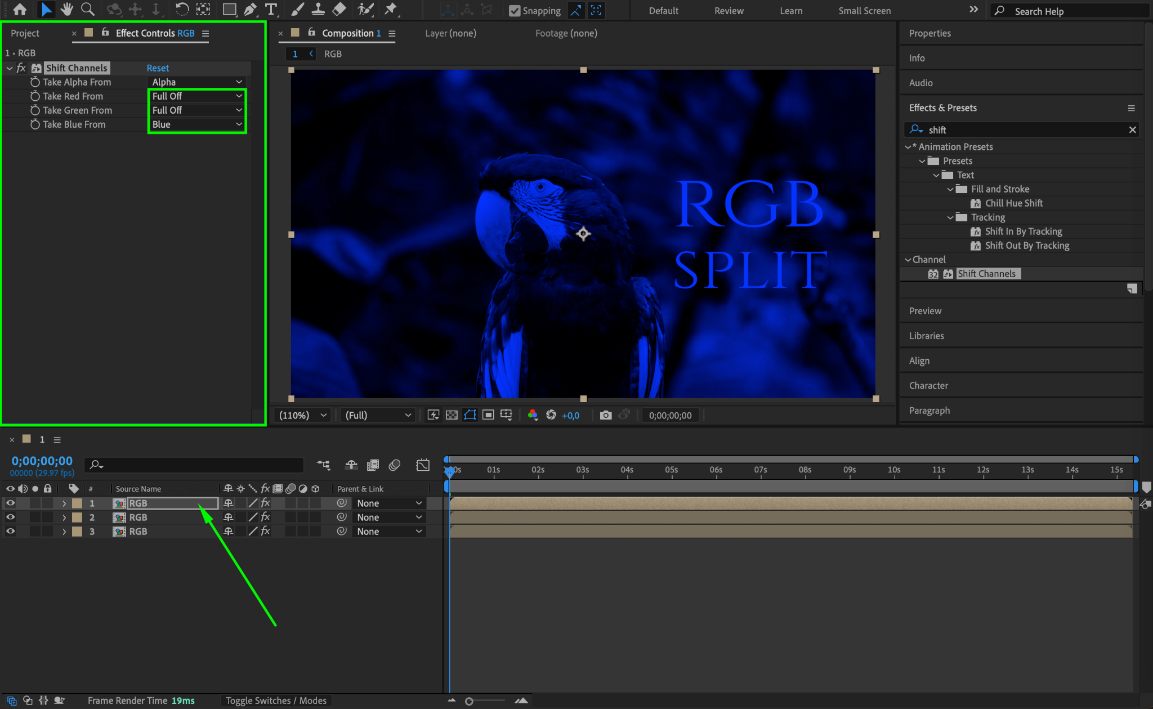This screenshot has width=1153, height=709.
Task: Toggle transparency grid in viewer
Action: click(x=452, y=415)
